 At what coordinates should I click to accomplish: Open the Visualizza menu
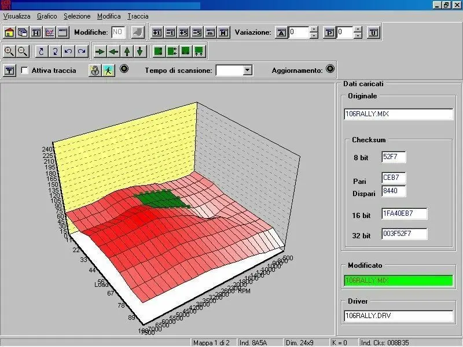click(17, 16)
